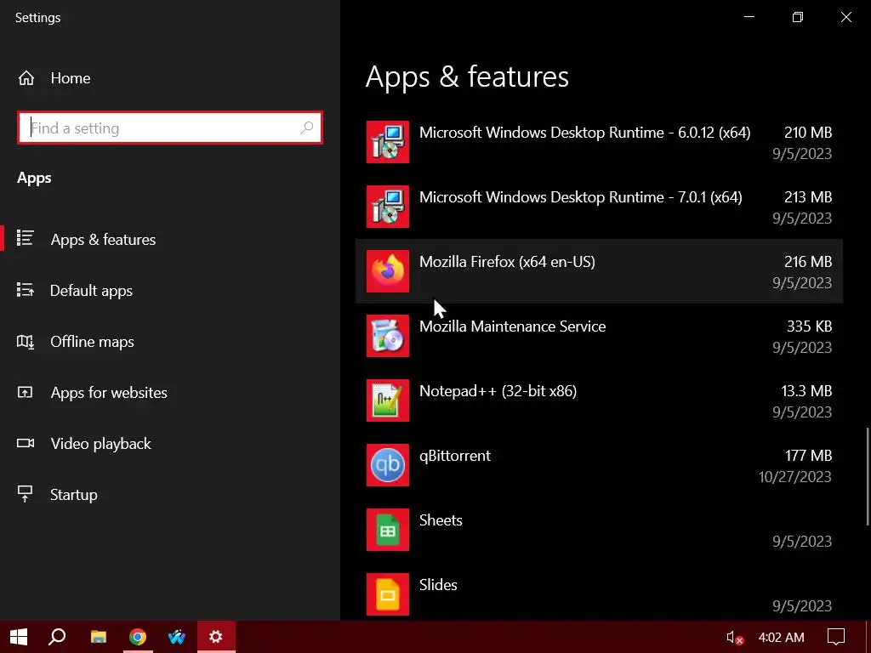Click the Mozilla Maintenance Service icon
The image size is (871, 653).
(388, 336)
